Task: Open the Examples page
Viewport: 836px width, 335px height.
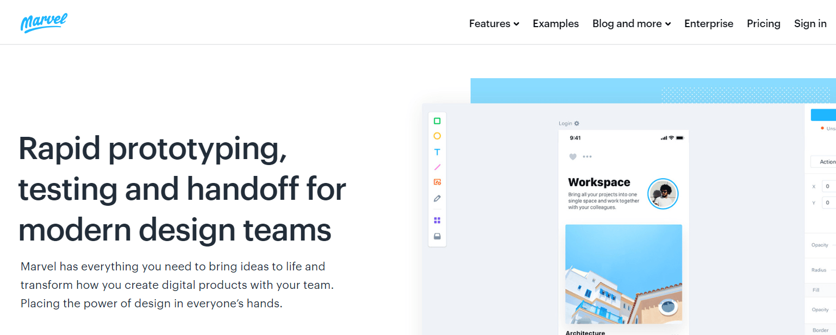Action: (x=556, y=23)
